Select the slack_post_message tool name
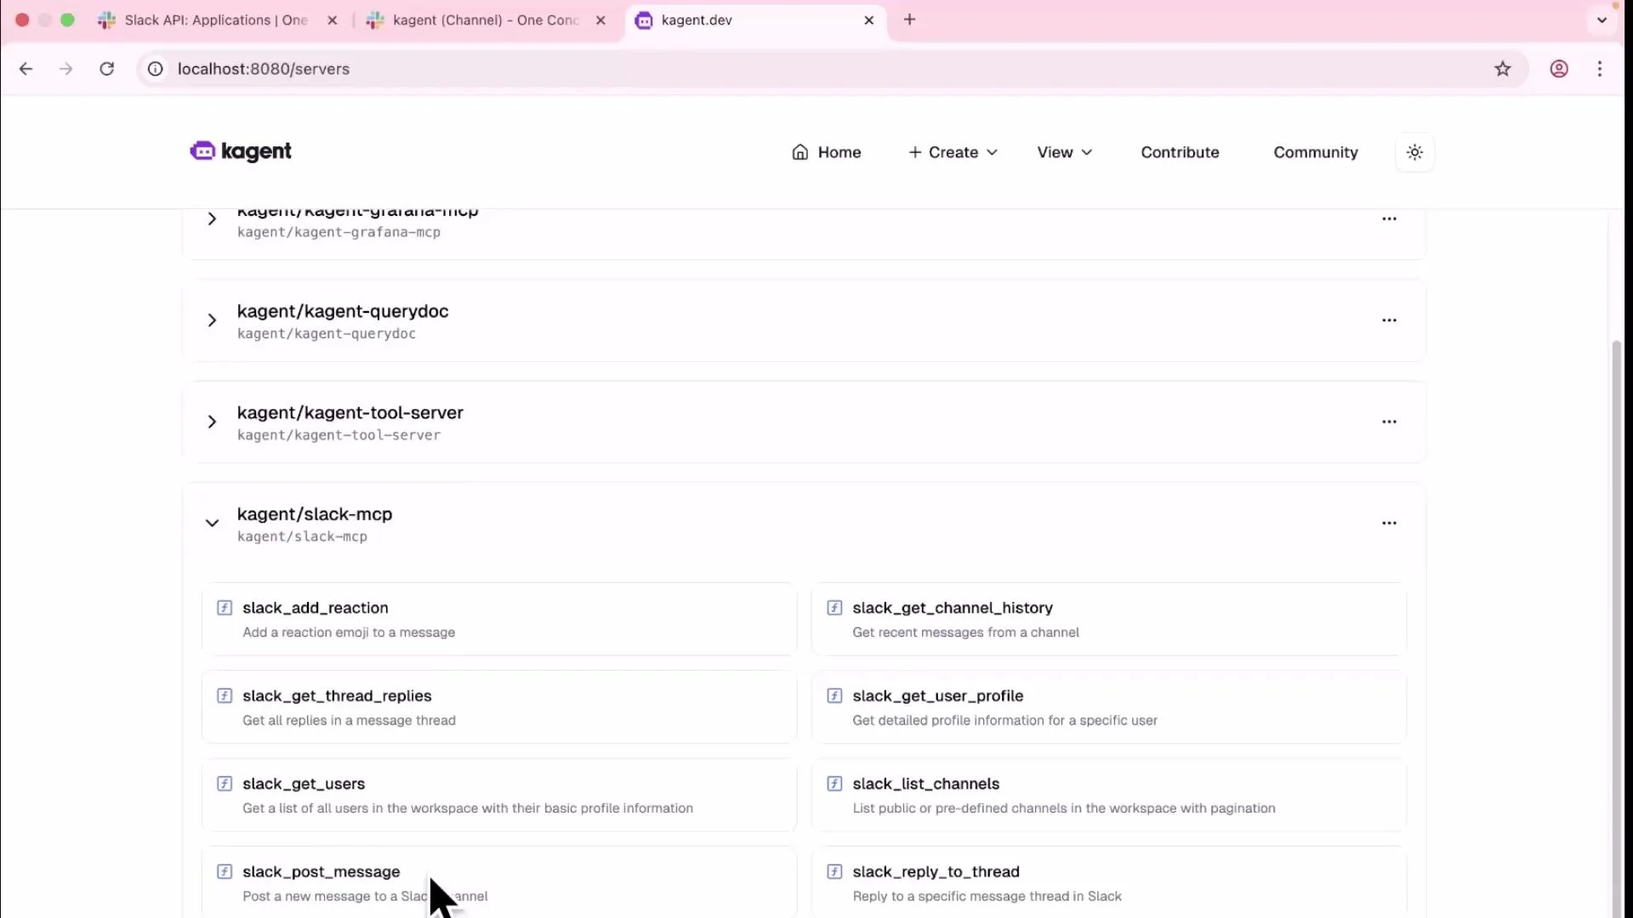Viewport: 1633px width, 918px height. (x=321, y=872)
